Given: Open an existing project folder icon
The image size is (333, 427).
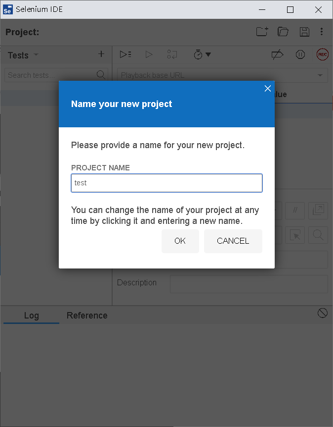Looking at the screenshot, I should pyautogui.click(x=283, y=32).
